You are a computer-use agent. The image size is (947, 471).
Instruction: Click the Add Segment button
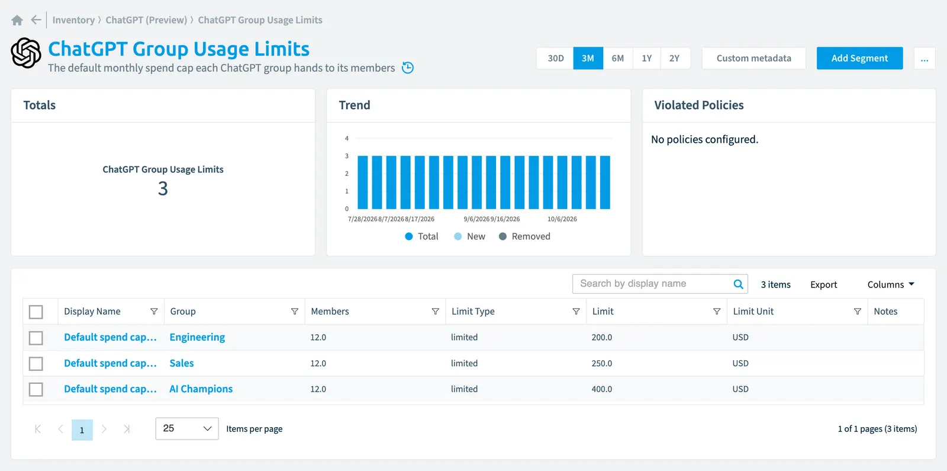point(859,58)
